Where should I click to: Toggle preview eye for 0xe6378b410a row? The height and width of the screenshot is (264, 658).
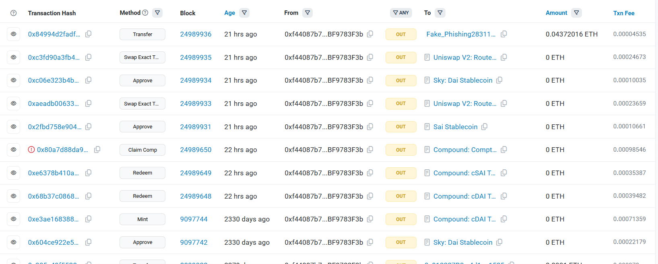(x=14, y=173)
